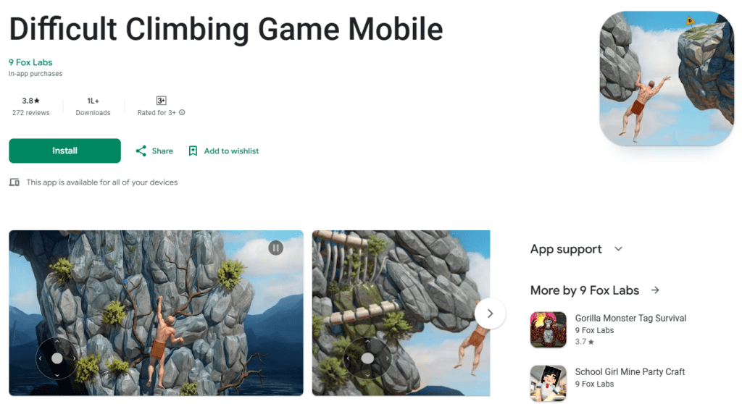
Task: Click the arrow next to More by 9 Fox Labs
Action: click(655, 290)
